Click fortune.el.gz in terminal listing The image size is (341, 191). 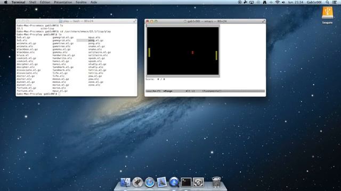(x=26, y=88)
